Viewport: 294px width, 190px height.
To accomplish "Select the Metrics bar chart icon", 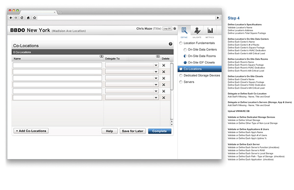I will [x=210, y=30].
